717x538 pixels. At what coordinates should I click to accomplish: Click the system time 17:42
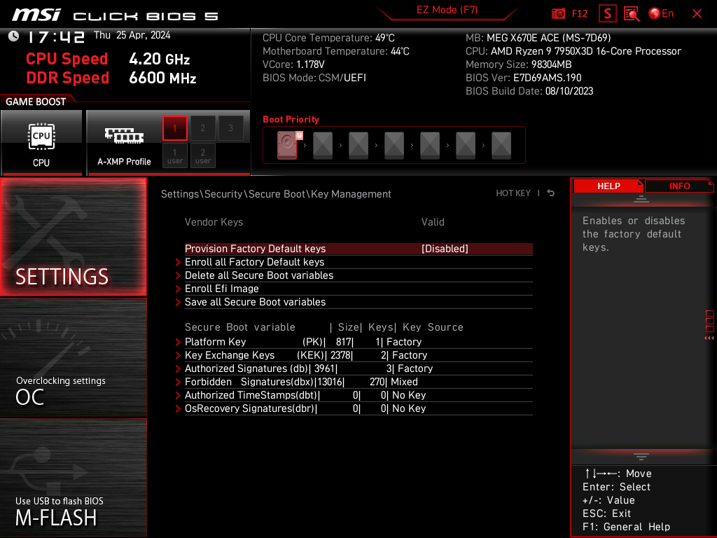click(56, 36)
